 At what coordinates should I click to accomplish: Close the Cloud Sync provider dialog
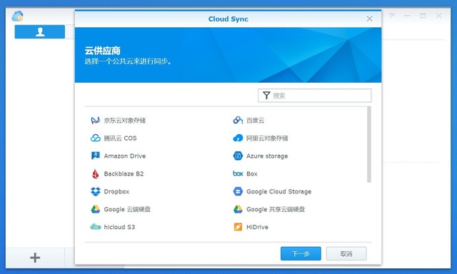pyautogui.click(x=370, y=19)
